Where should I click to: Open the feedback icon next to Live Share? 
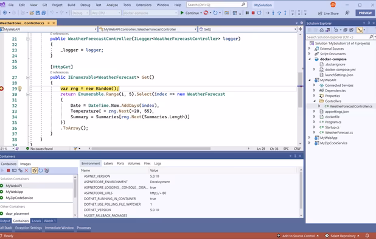click(347, 13)
